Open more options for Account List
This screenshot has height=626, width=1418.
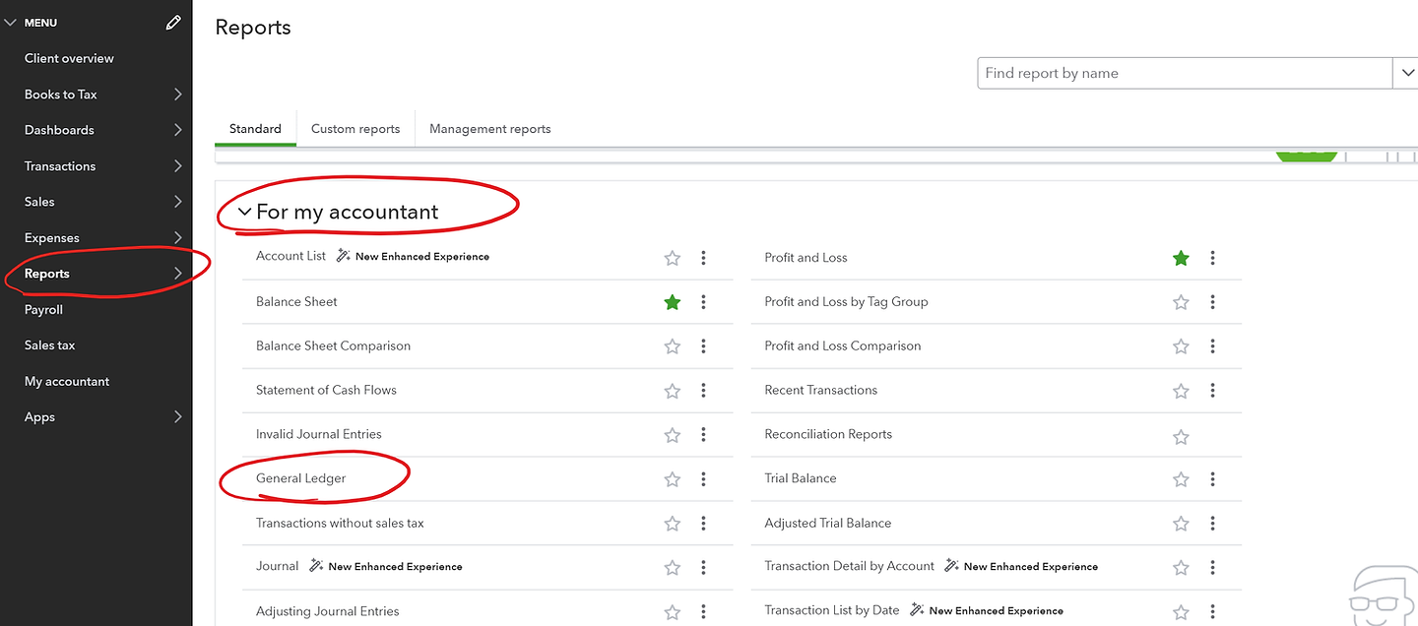pos(703,258)
